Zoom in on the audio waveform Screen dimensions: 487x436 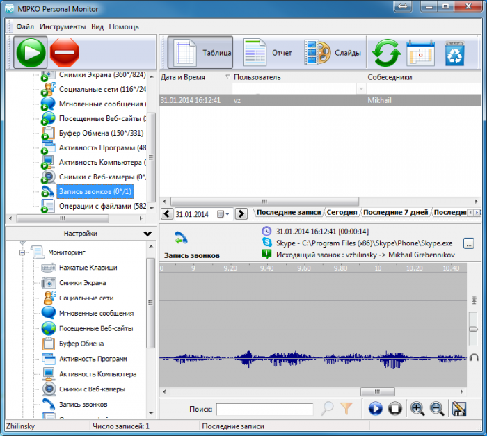pyautogui.click(x=417, y=409)
